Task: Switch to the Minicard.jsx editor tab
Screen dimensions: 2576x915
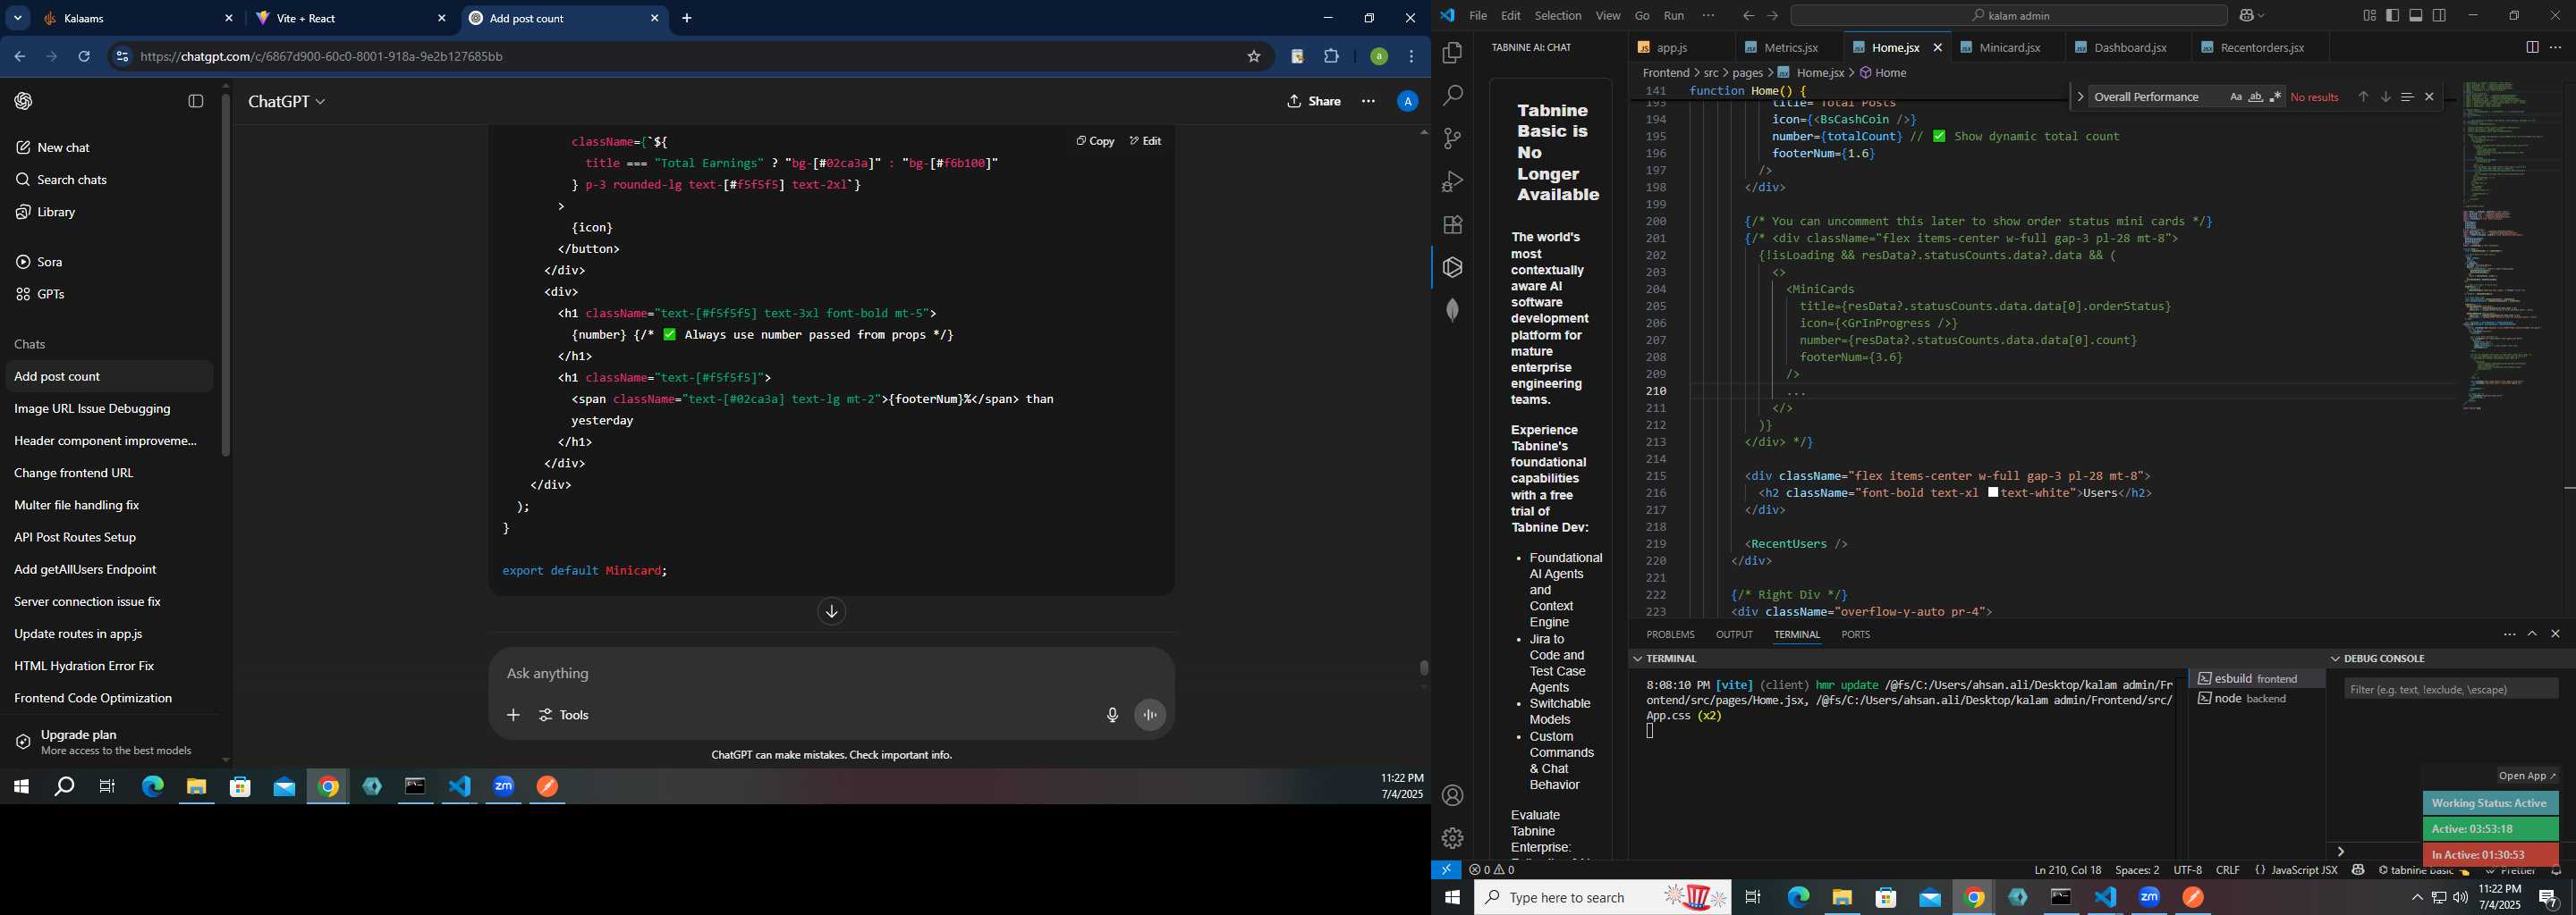Action: [2009, 47]
